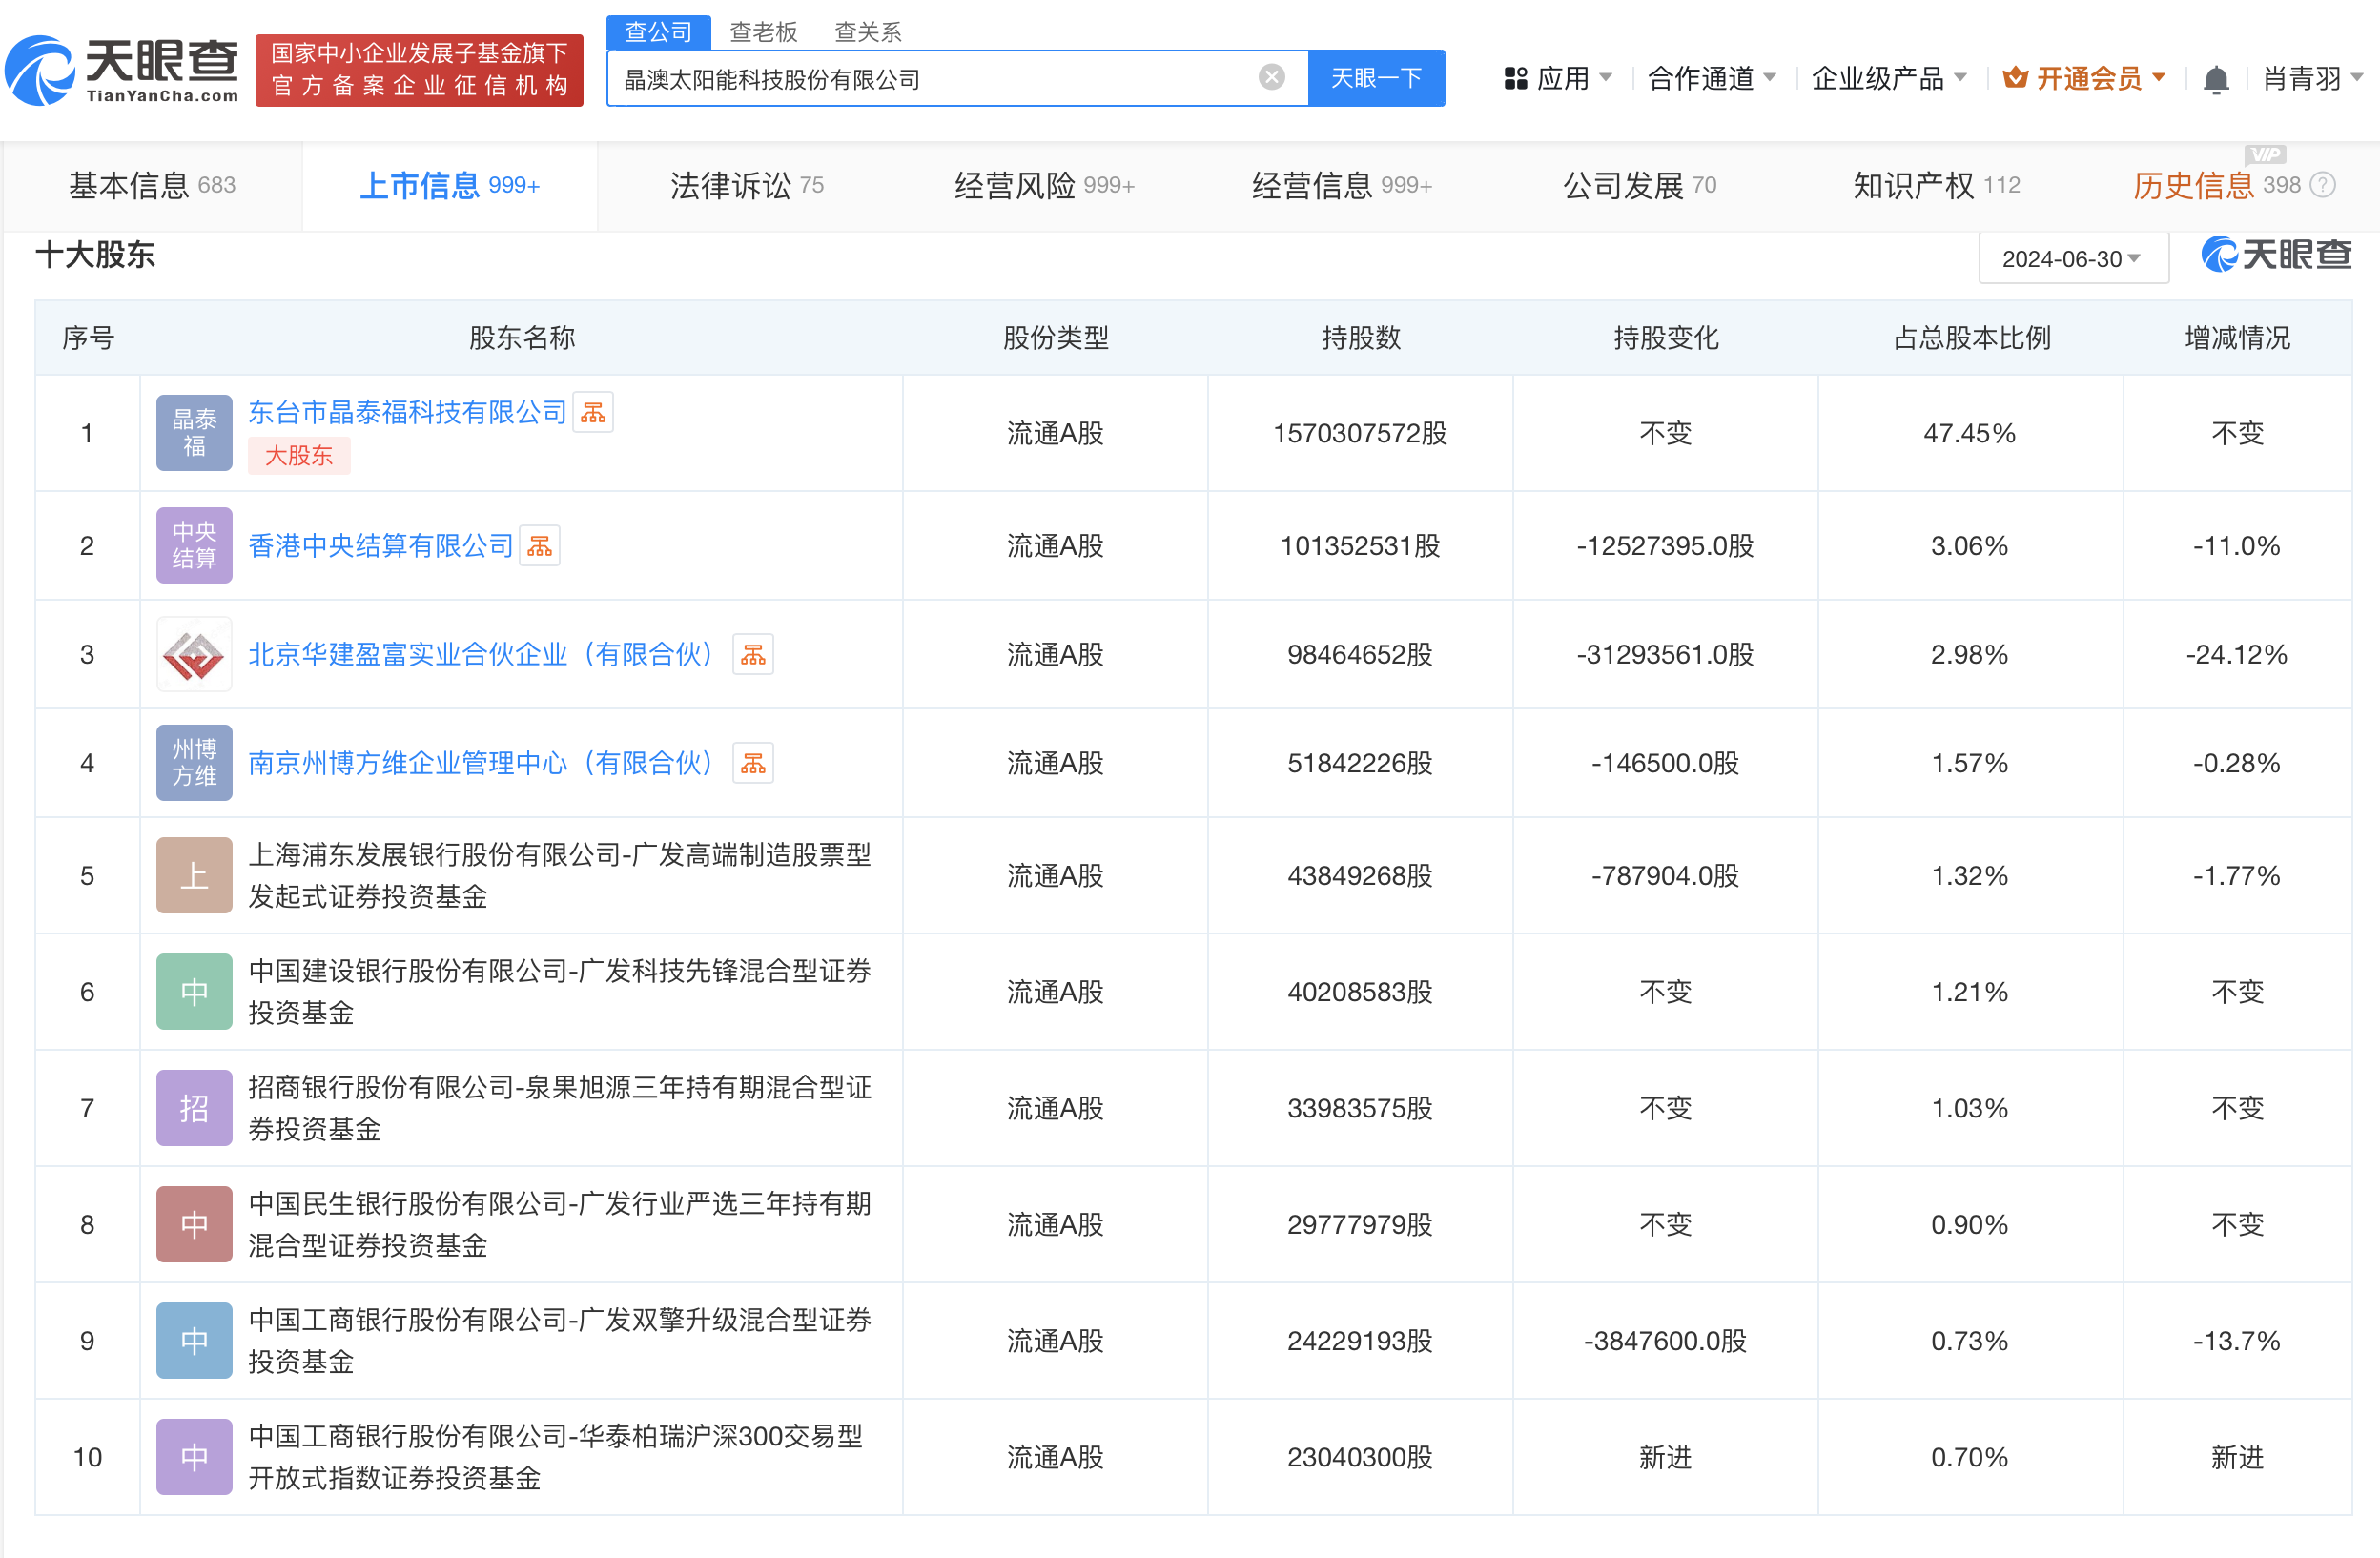The height and width of the screenshot is (1558, 2380).
Task: Open the 法律诉讼 tab
Action: (746, 186)
